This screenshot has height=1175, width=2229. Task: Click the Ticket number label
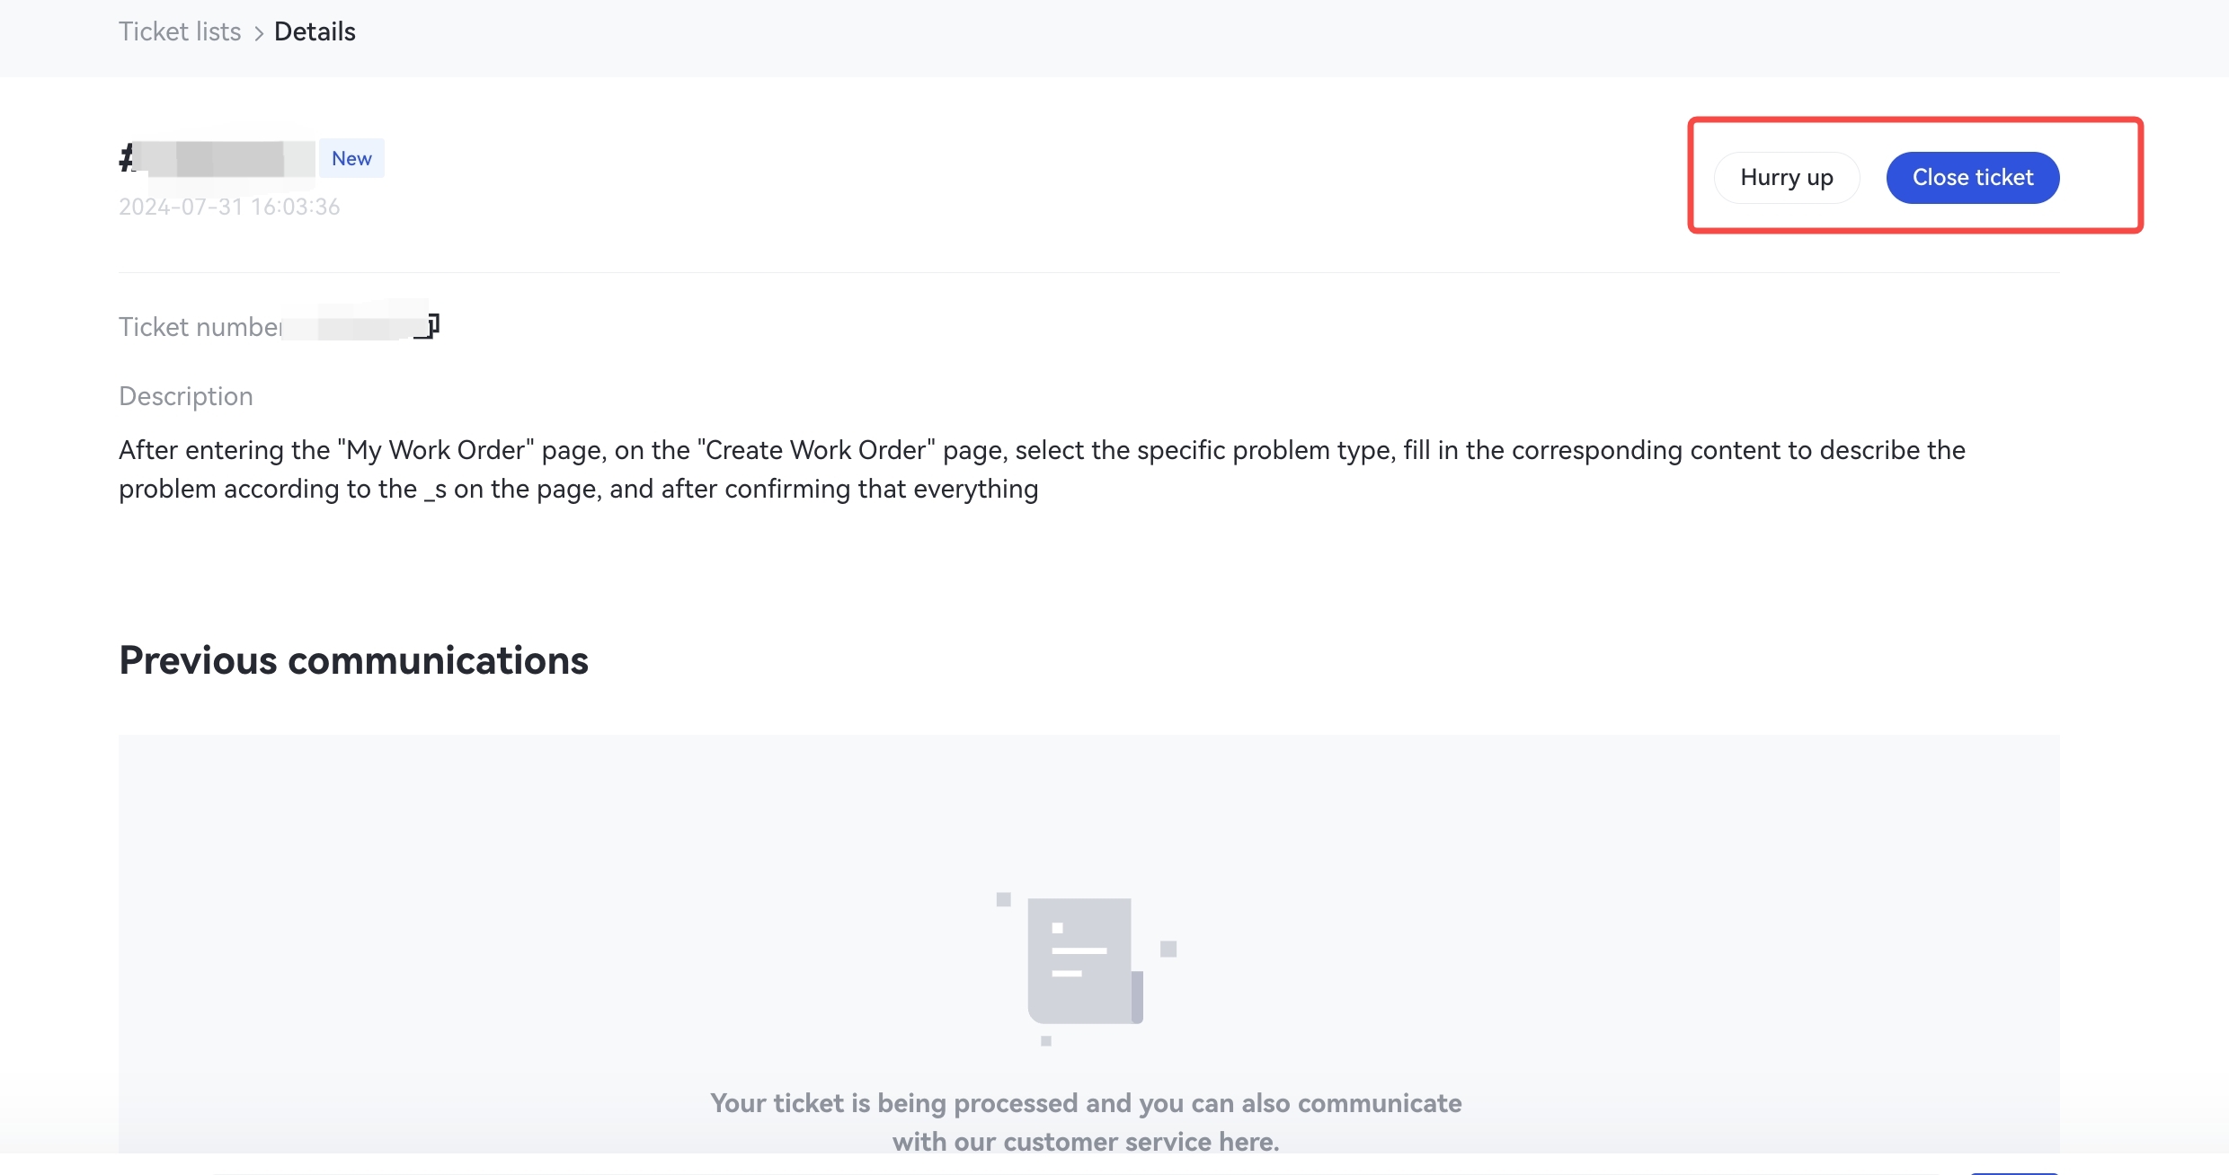200,327
